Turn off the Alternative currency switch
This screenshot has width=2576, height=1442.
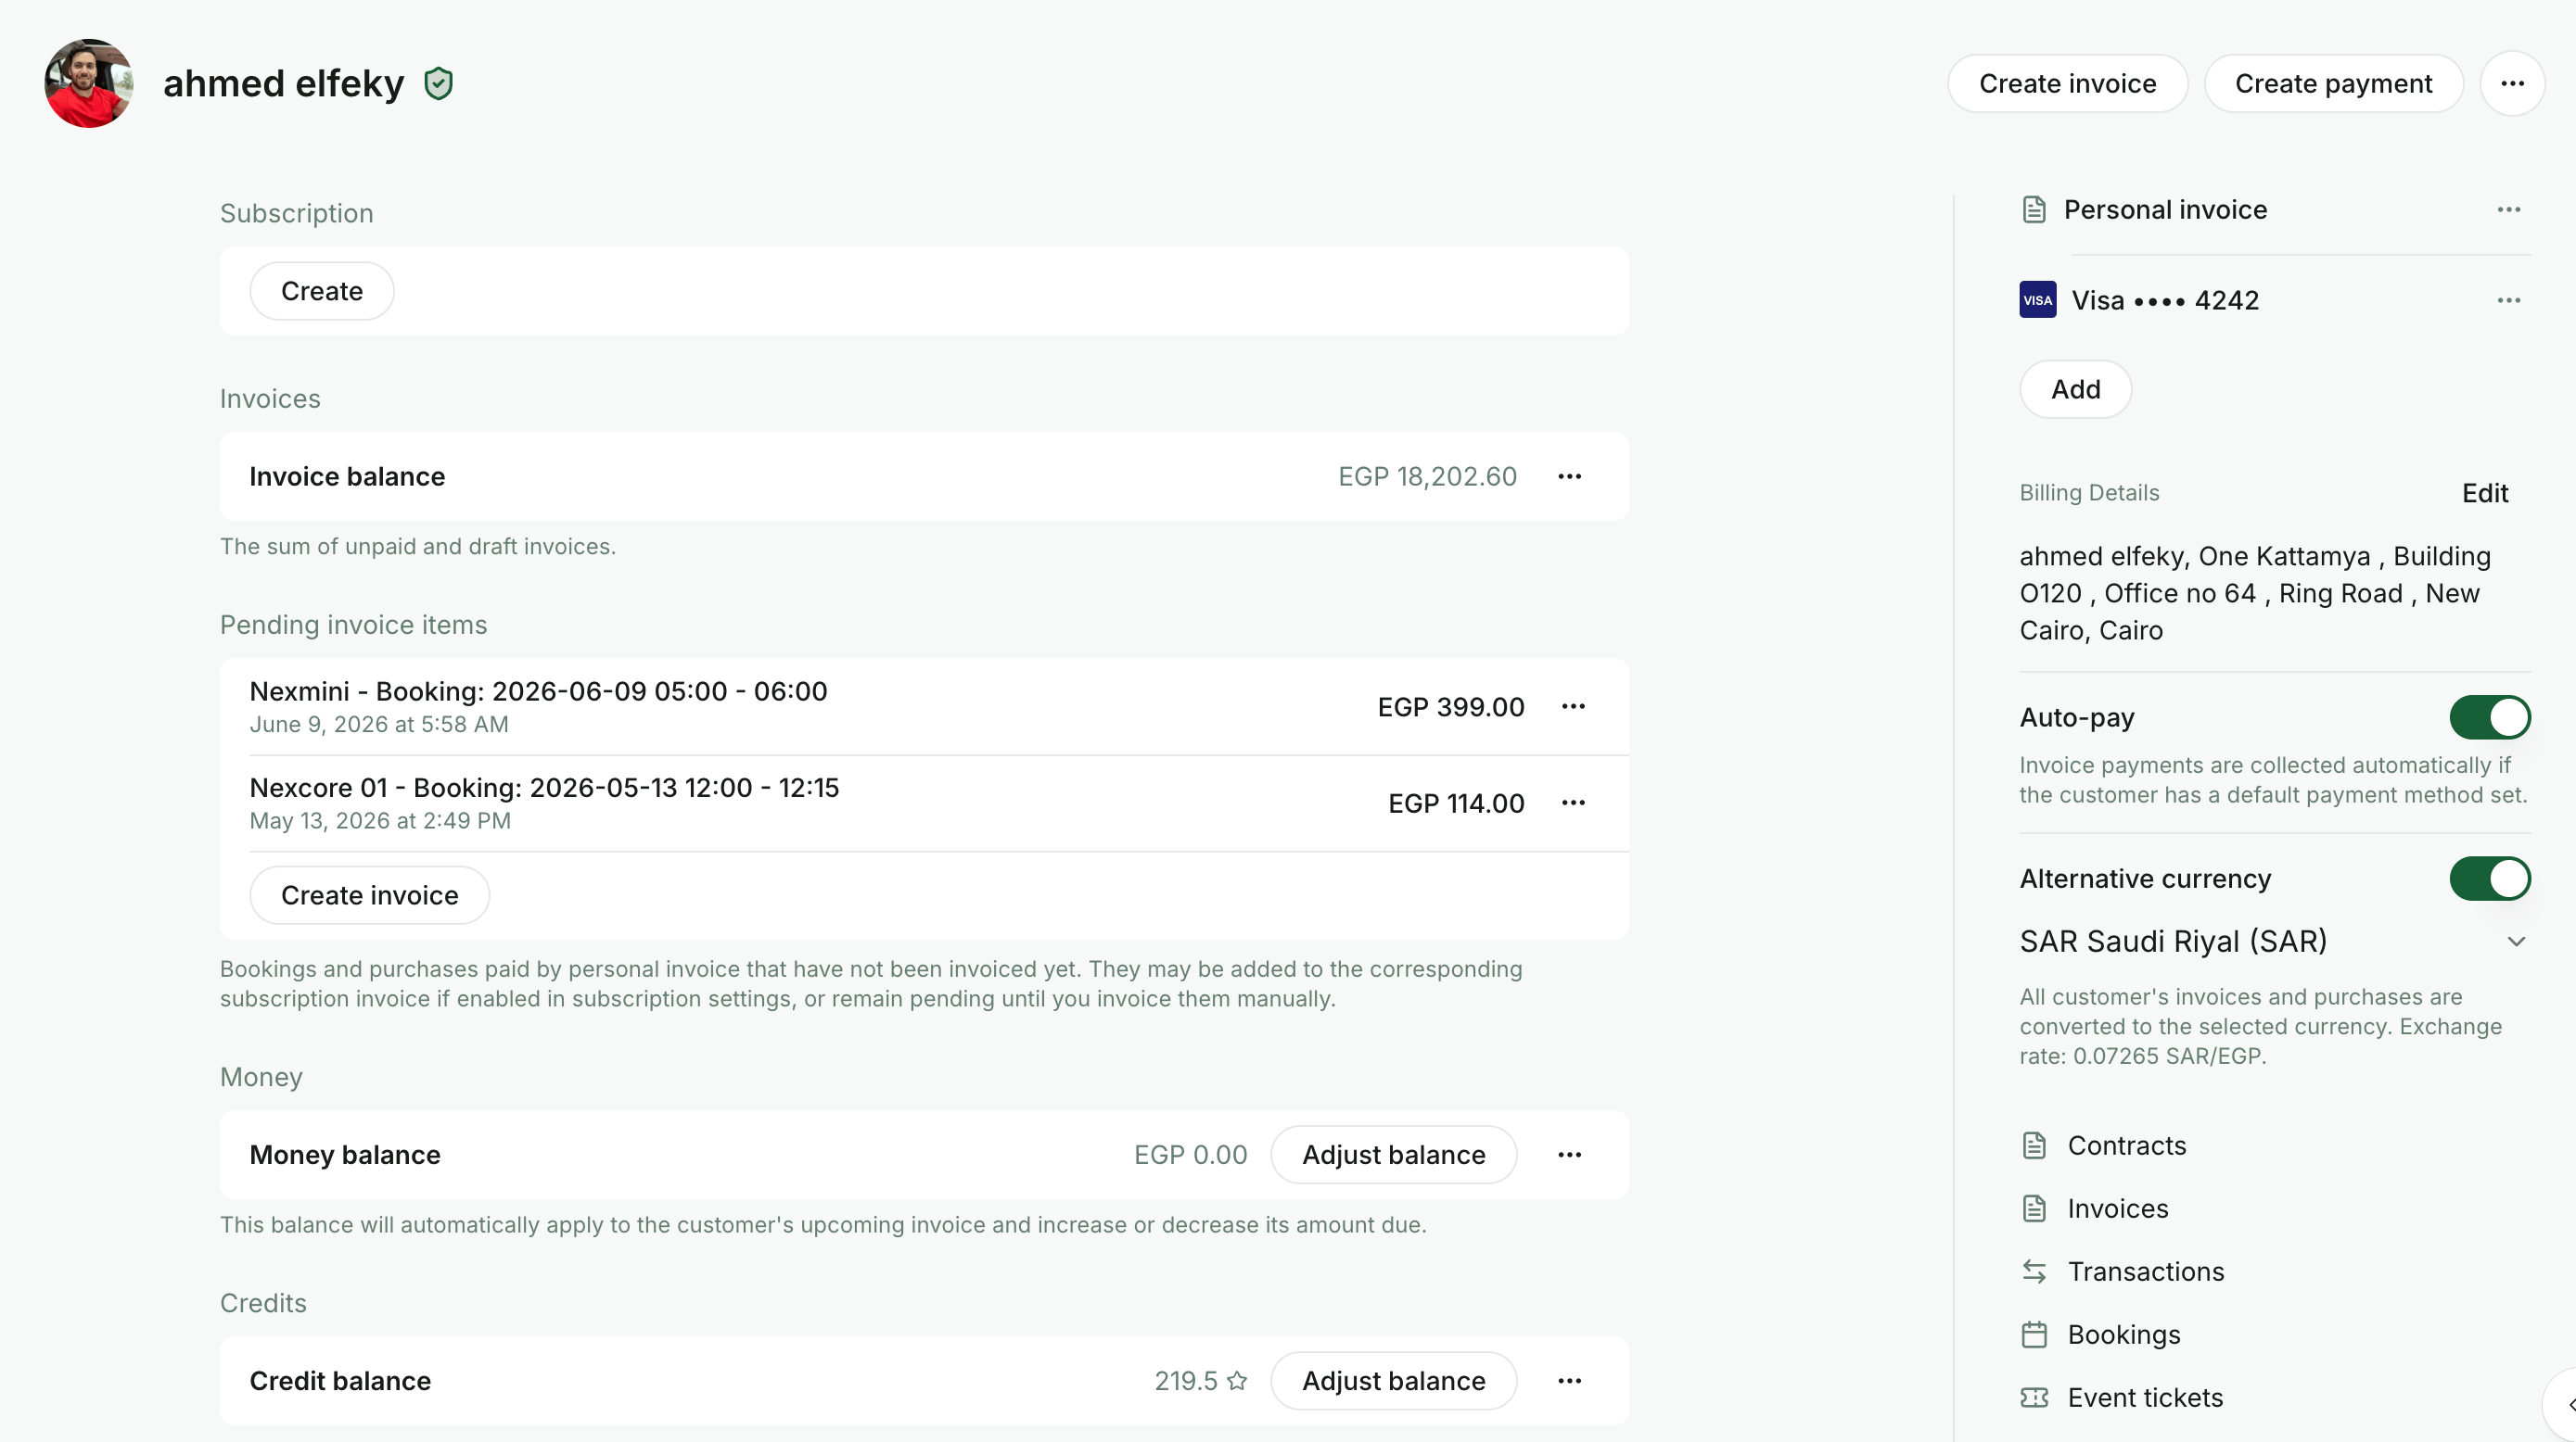tap(2489, 879)
